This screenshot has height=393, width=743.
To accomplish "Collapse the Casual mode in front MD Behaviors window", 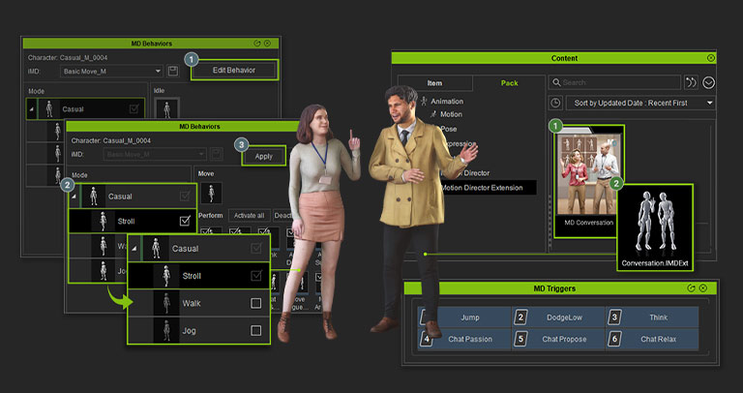I will [x=74, y=196].
